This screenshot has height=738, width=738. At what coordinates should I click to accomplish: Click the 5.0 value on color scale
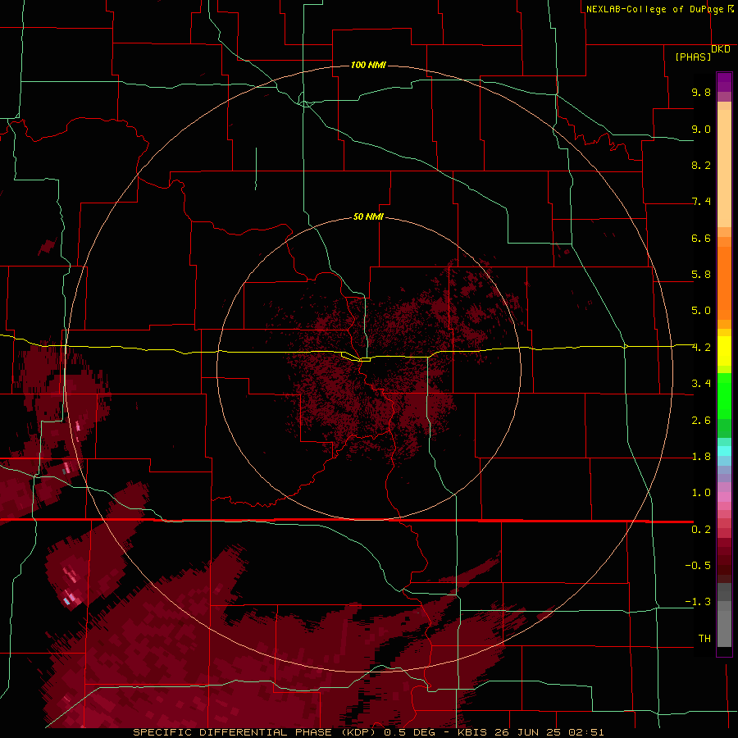click(x=701, y=311)
